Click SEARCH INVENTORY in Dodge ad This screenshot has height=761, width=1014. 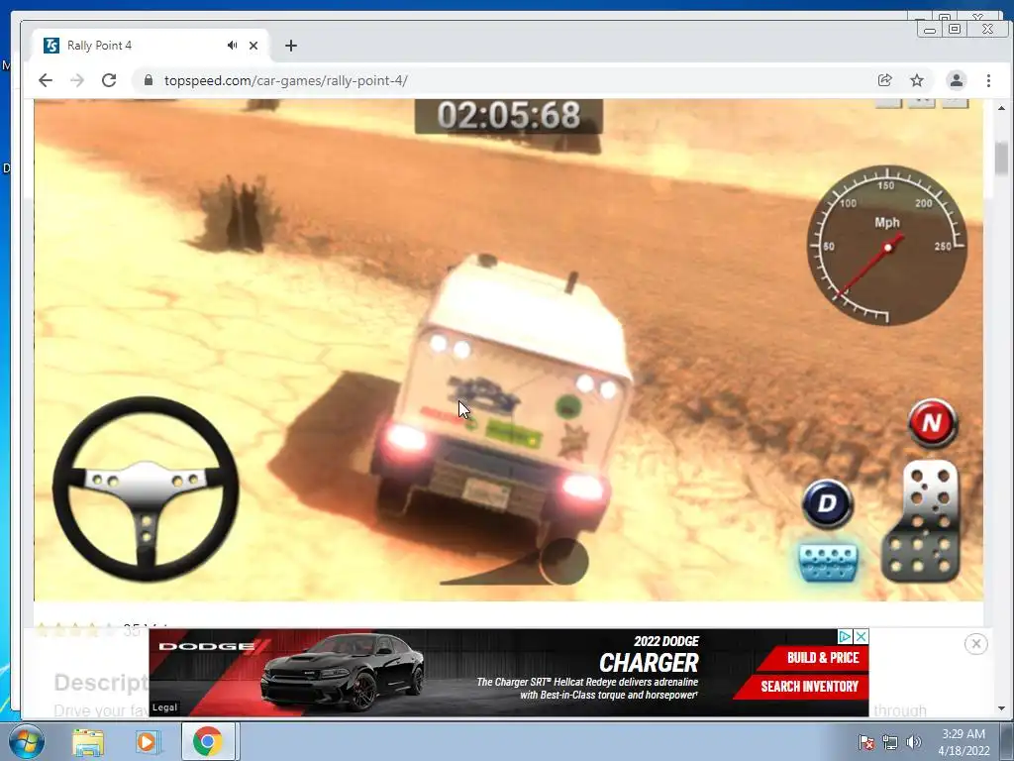point(803,687)
